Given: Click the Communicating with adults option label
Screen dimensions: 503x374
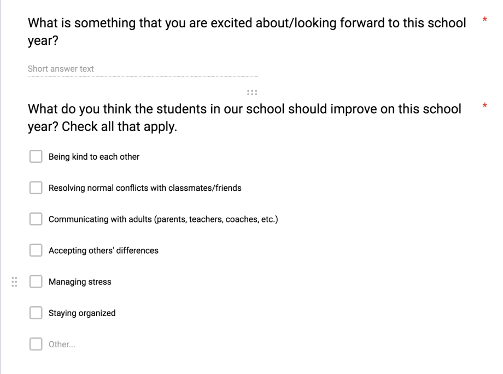Looking at the screenshot, I should 163,219.
